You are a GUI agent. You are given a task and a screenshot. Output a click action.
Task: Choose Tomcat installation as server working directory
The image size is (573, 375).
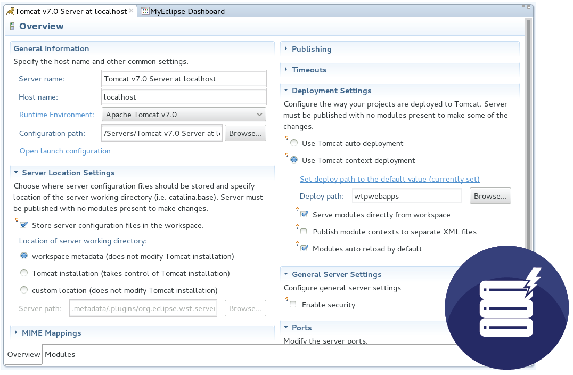[x=24, y=273]
